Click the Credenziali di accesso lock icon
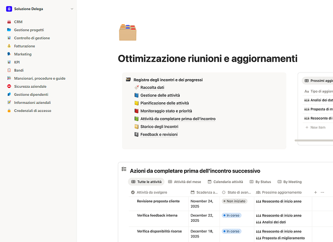This screenshot has height=242, width=333. tap(9, 110)
